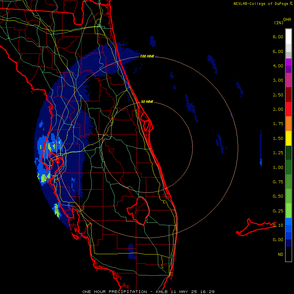Click the 0.50 legend value
This screenshot has width=294, height=294.
pos(278,196)
